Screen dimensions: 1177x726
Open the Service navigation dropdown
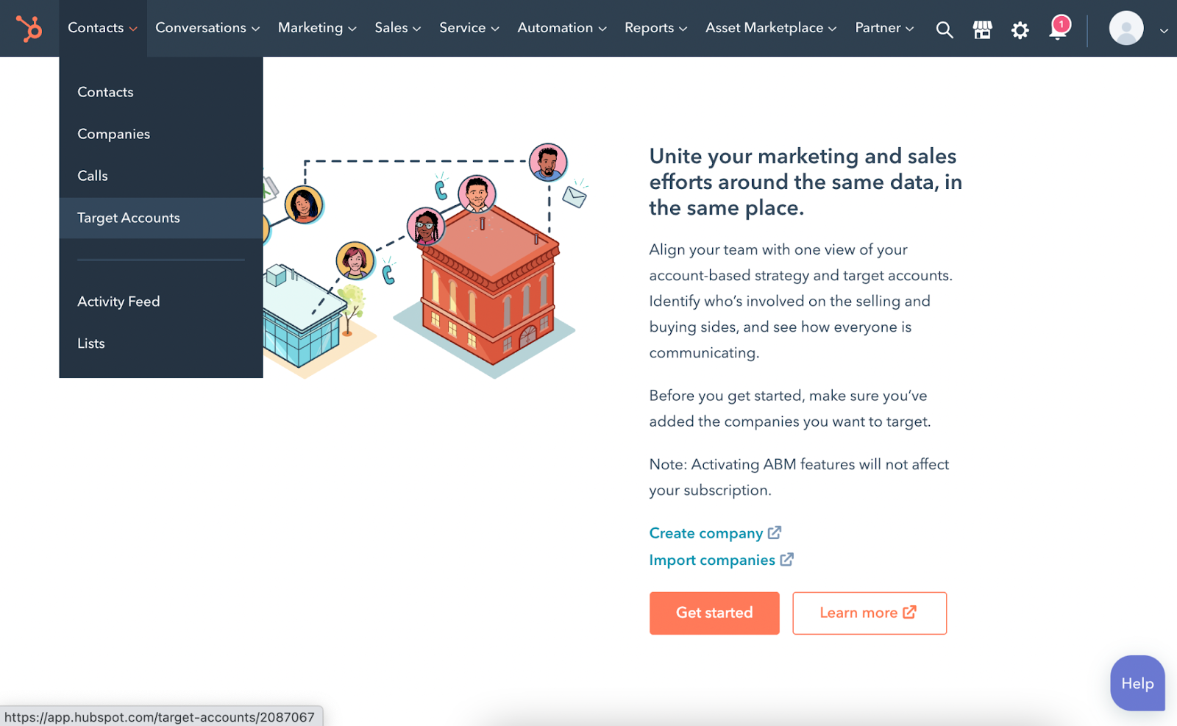click(x=469, y=28)
